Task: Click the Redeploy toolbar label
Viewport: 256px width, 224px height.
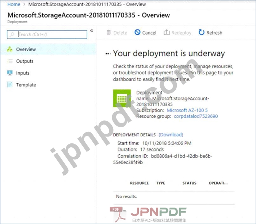Action: pos(182,33)
